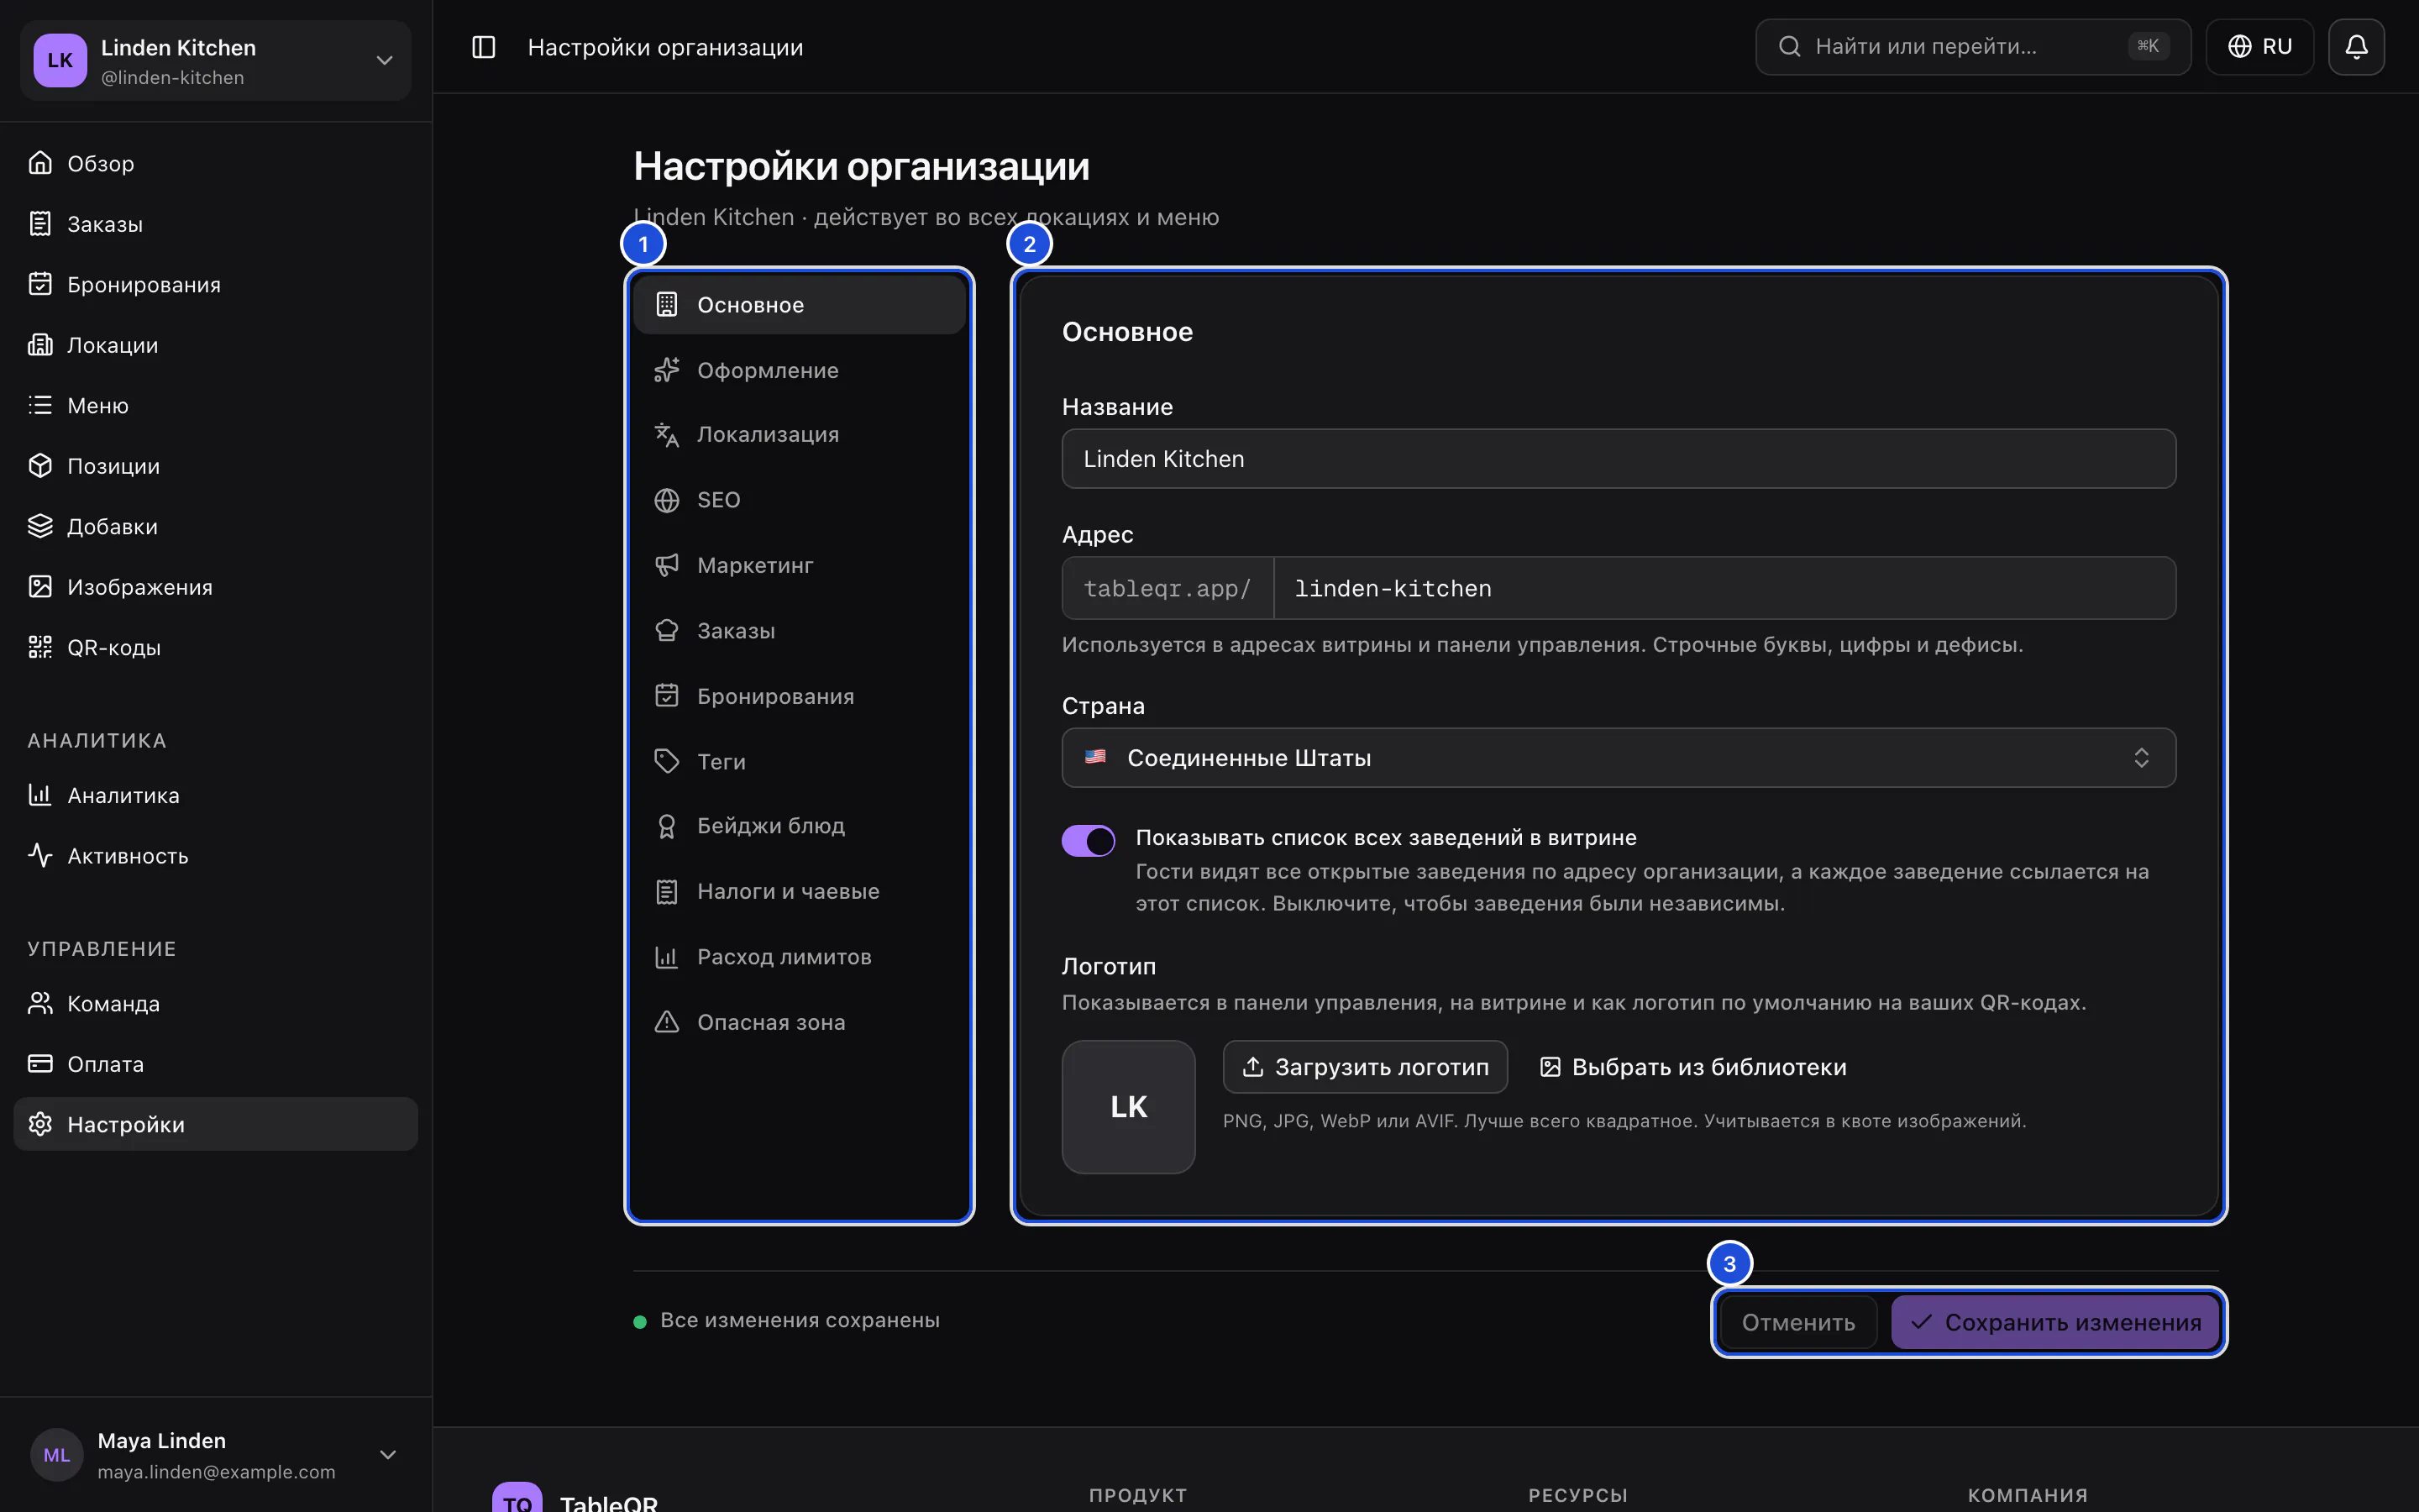The width and height of the screenshot is (2419, 1512).
Task: Expand Linden Kitchen organization switcher
Action: 216,60
